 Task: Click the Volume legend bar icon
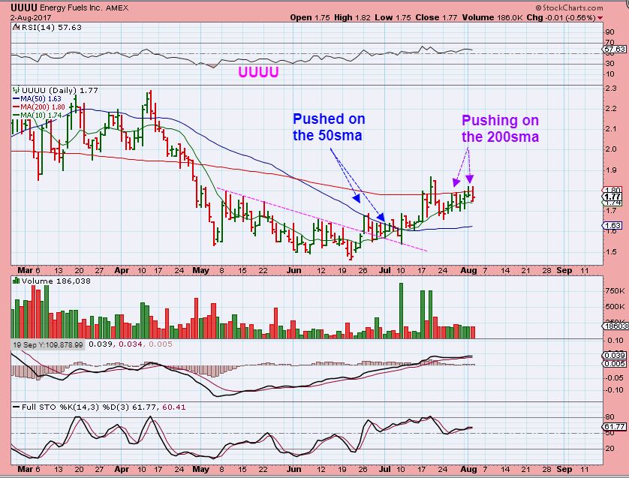tap(17, 281)
